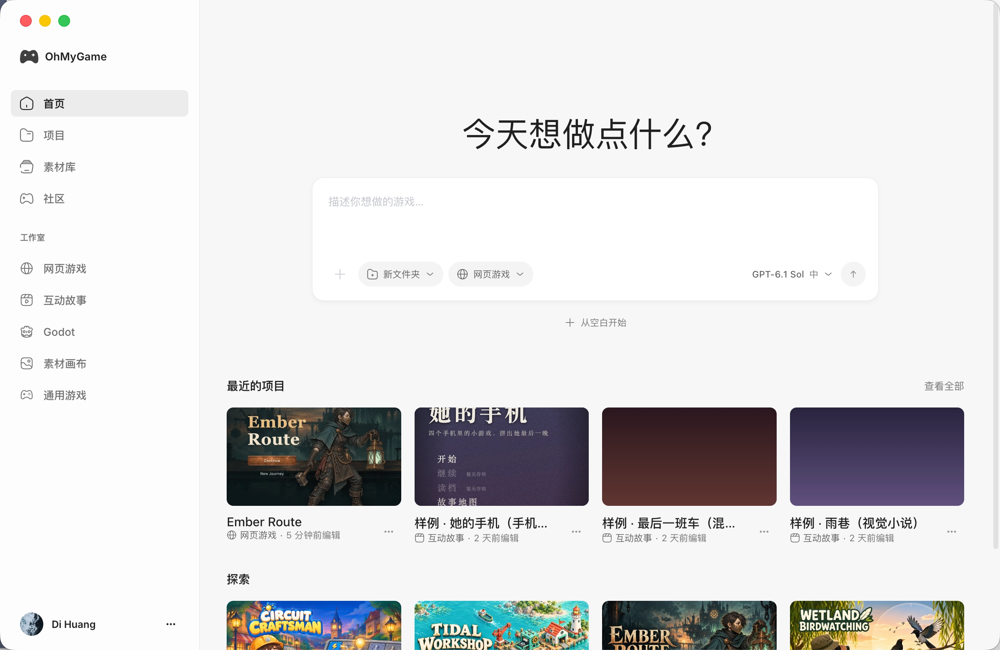Open more options for 最后一班车 sample
The width and height of the screenshot is (1000, 650).
pos(764,532)
